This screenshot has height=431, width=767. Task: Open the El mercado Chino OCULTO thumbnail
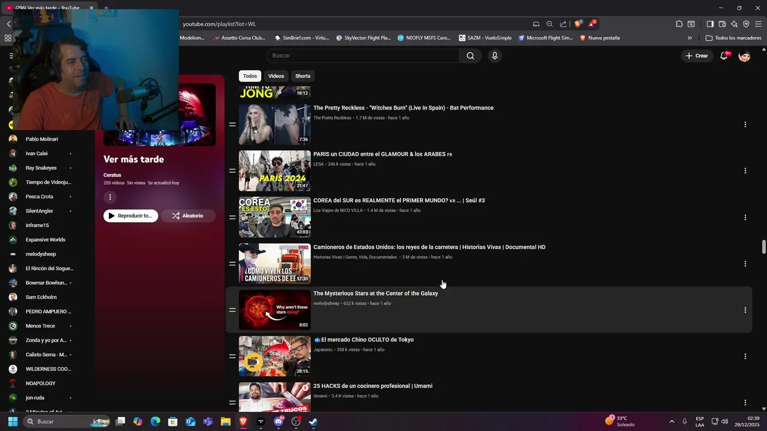point(274,356)
